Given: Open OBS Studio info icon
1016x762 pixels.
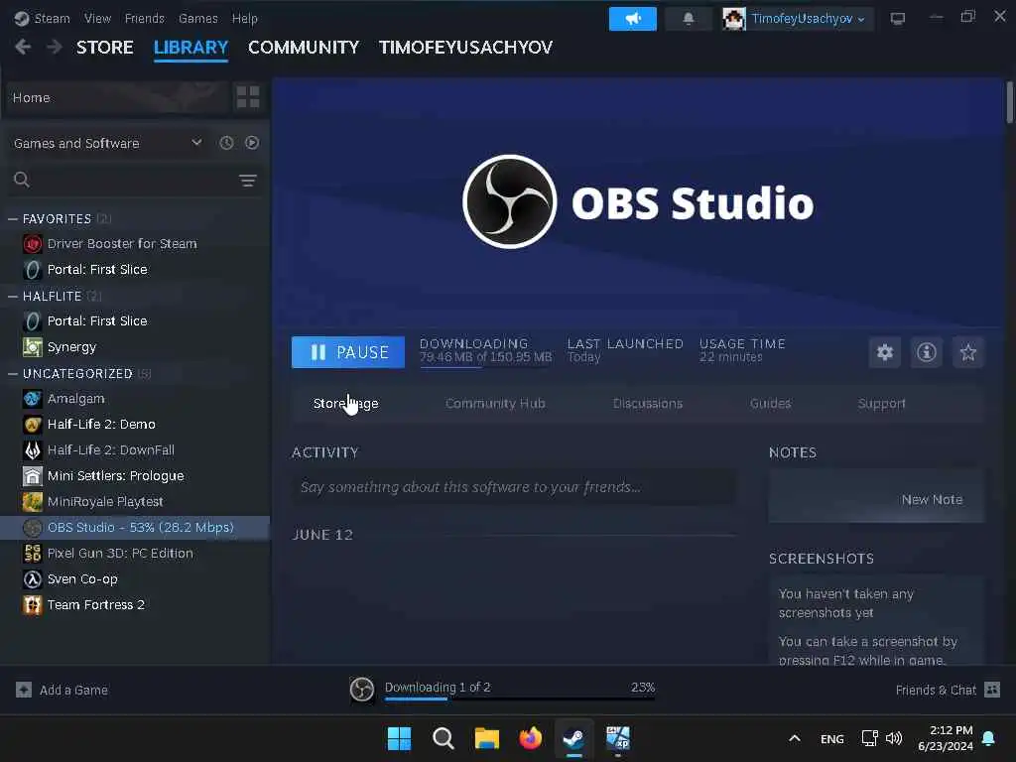Looking at the screenshot, I should point(927,352).
